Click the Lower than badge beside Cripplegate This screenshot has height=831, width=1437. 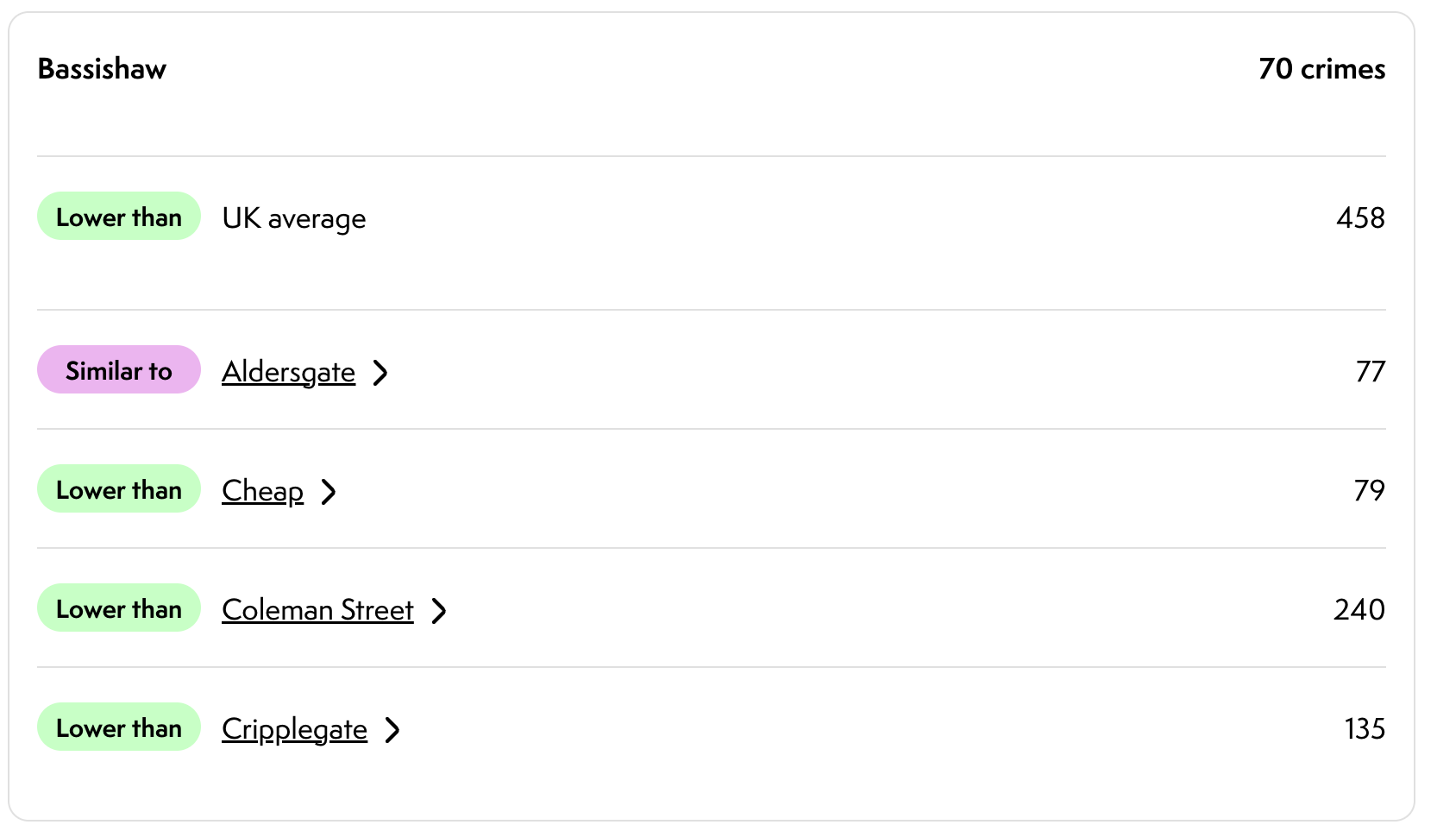(x=119, y=727)
